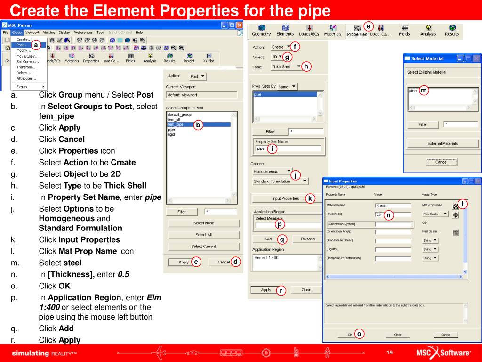The width and height of the screenshot is (482, 362).
Task: Click the zoom in magnifier icon
Action: pos(181,48)
